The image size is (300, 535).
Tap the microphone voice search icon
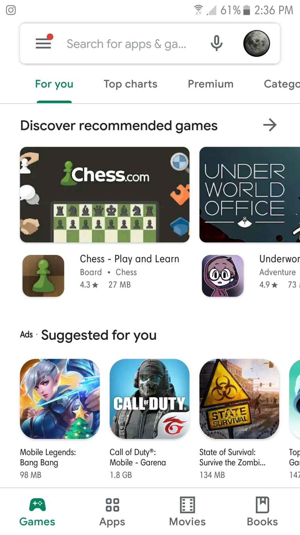pyautogui.click(x=216, y=43)
